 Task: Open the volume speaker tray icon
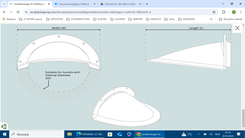coord(211,134)
